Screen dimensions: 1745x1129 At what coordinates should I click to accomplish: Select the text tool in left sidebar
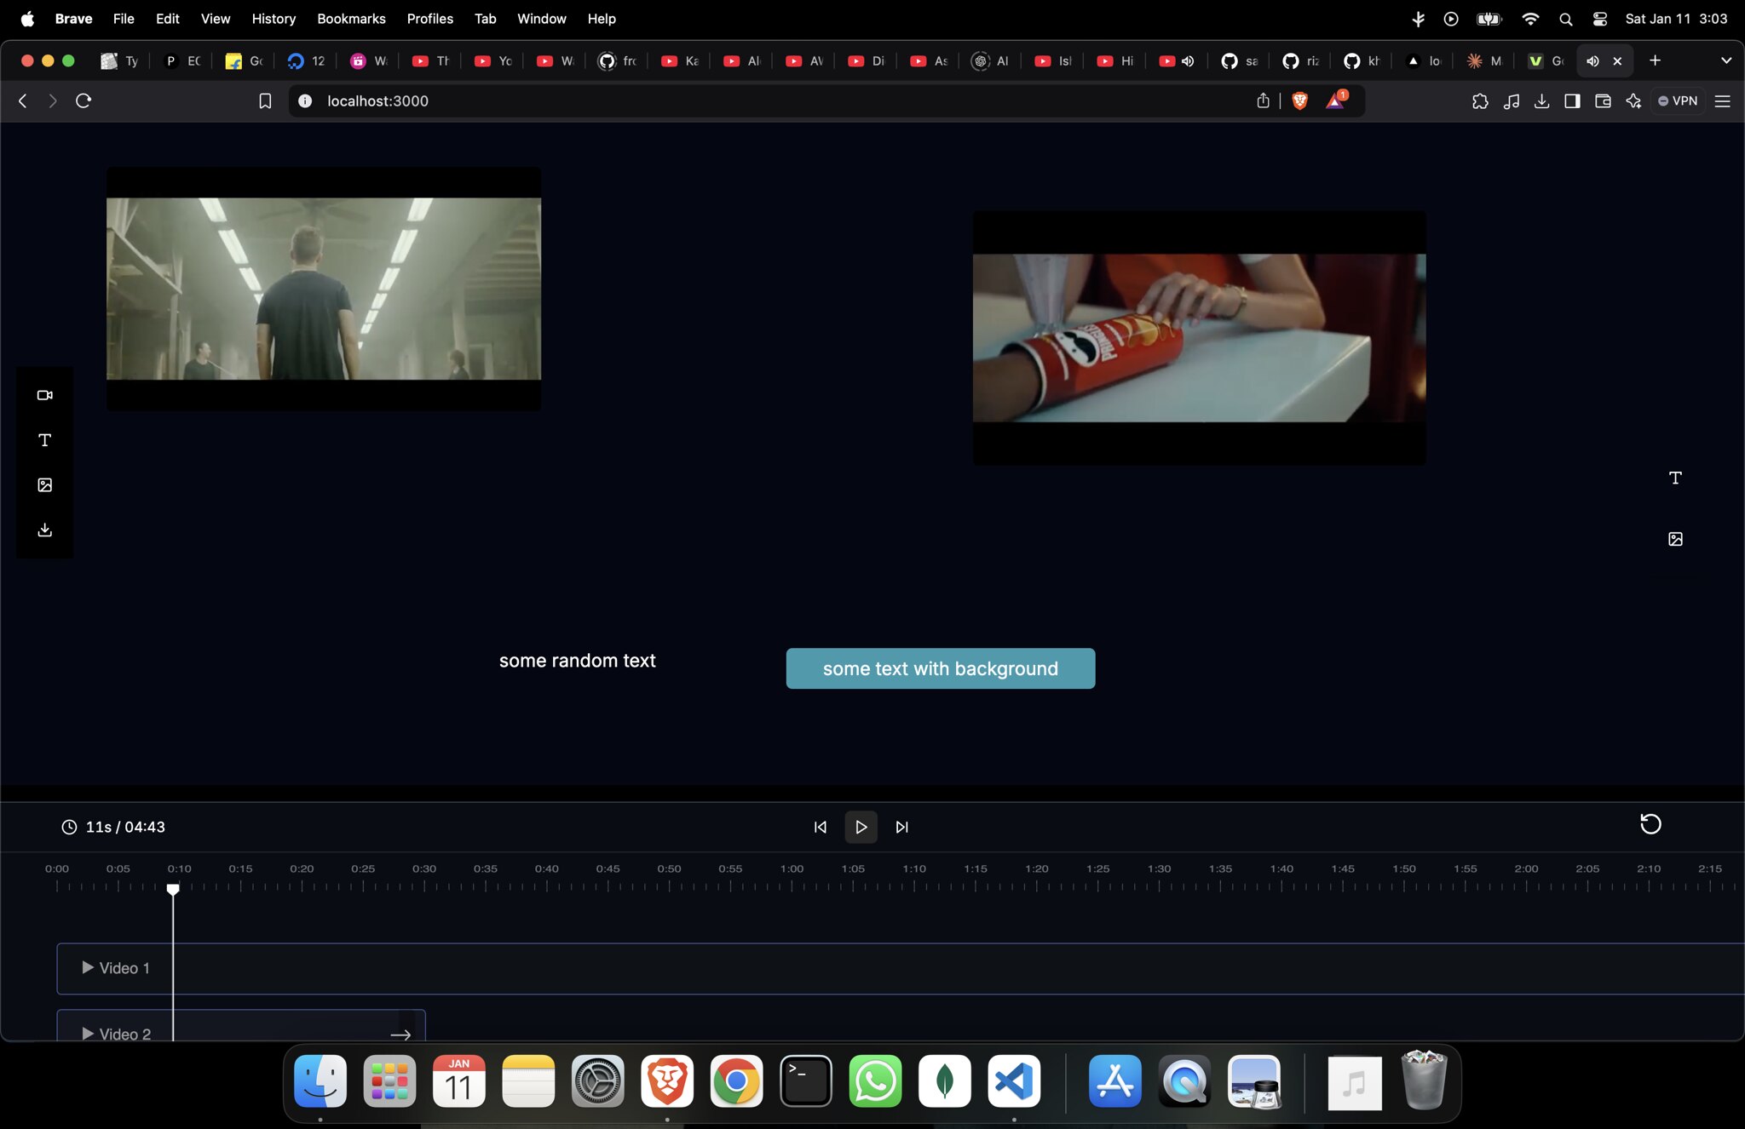pyautogui.click(x=45, y=440)
